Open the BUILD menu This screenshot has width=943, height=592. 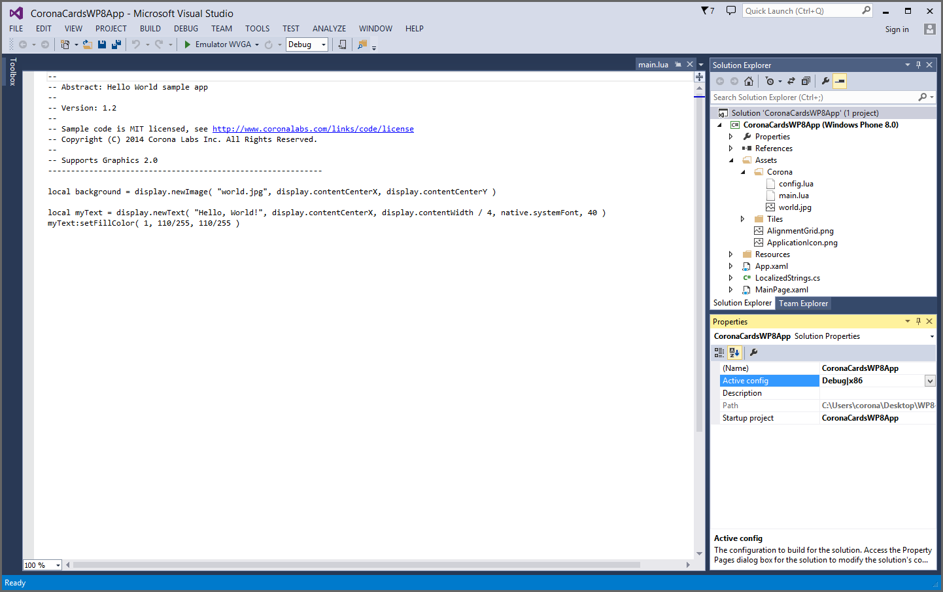coord(150,29)
